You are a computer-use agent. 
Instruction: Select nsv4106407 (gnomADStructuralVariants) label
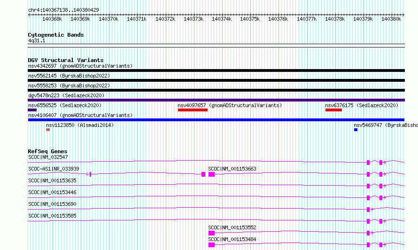click(x=80, y=115)
